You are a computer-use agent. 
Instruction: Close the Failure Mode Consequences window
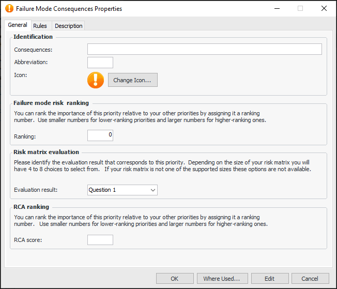(324, 9)
